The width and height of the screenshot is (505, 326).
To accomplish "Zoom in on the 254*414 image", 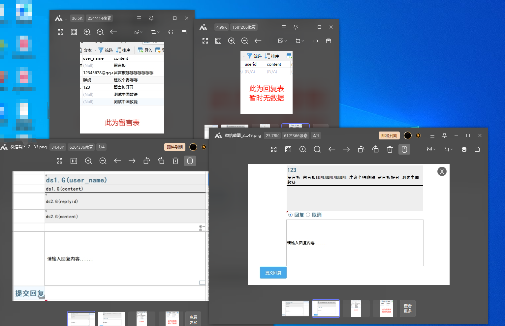I will coord(87,32).
